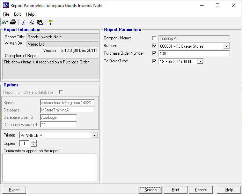Enable the Company Name checkbox
Viewport: 242px width, 194px height.
coord(154,38)
